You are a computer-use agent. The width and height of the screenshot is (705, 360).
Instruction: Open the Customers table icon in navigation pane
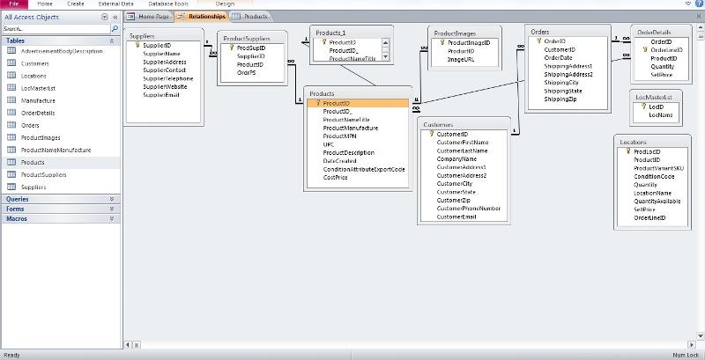(12, 63)
